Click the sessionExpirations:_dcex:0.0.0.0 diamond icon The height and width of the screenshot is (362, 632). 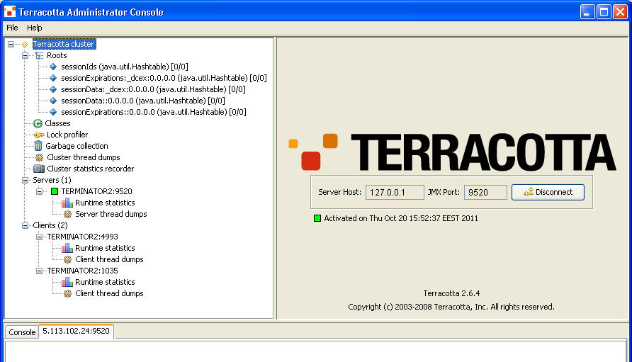(x=53, y=78)
